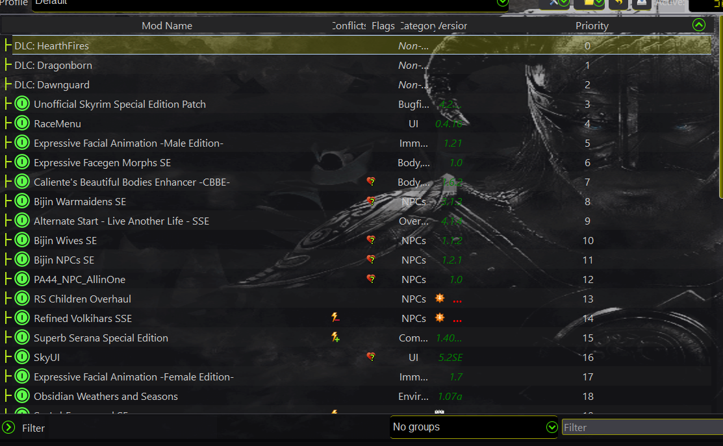Image resolution: width=723 pixels, height=446 pixels.
Task: Click the red dots version marker for RS Children Overhaul
Action: tap(457, 301)
